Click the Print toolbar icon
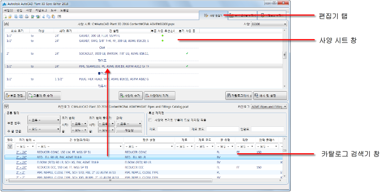 [27, 16]
